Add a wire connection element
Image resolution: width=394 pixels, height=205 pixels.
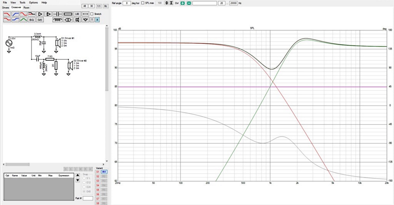(85, 14)
